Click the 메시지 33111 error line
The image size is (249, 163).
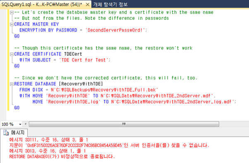48,140
